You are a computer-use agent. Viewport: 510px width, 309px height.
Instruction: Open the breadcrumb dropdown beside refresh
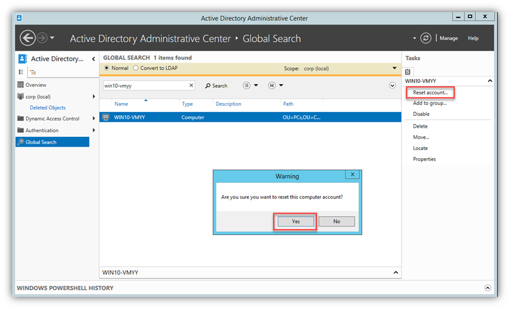click(x=414, y=38)
